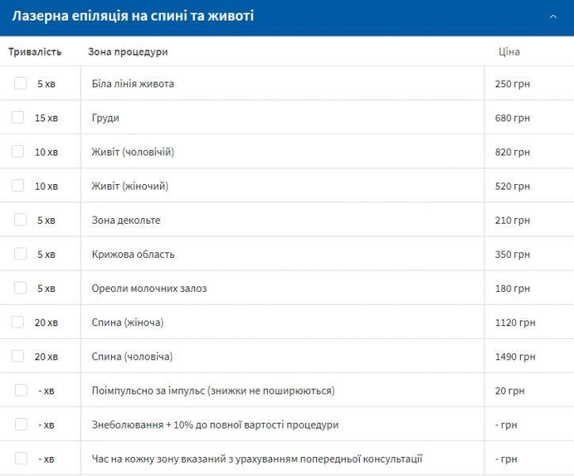Viewport: 574px width, 476px height.
Task: Check the Крижова область checkbox
Action: click(x=21, y=254)
